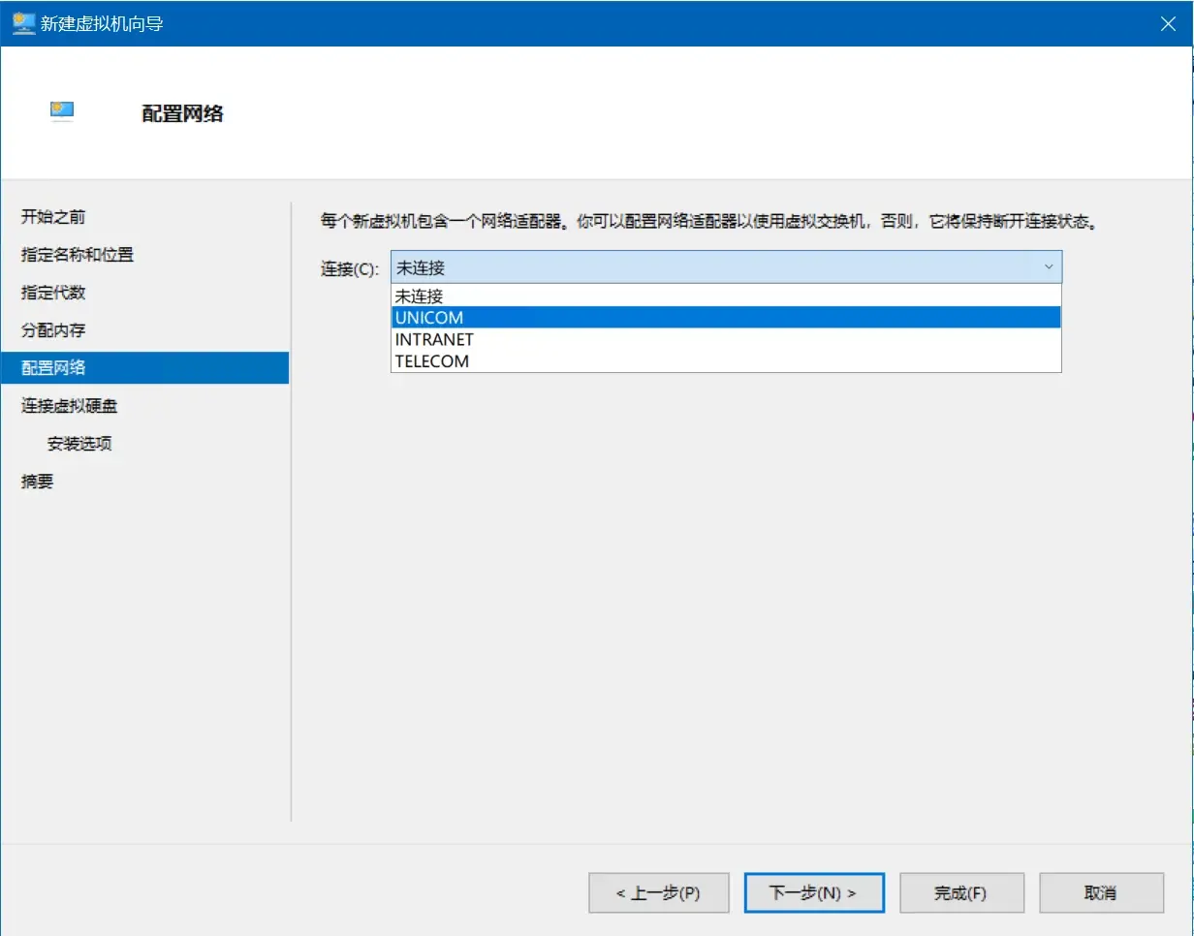Open 安装选项 sub-step
Image resolution: width=1194 pixels, height=936 pixels.
[x=79, y=444]
